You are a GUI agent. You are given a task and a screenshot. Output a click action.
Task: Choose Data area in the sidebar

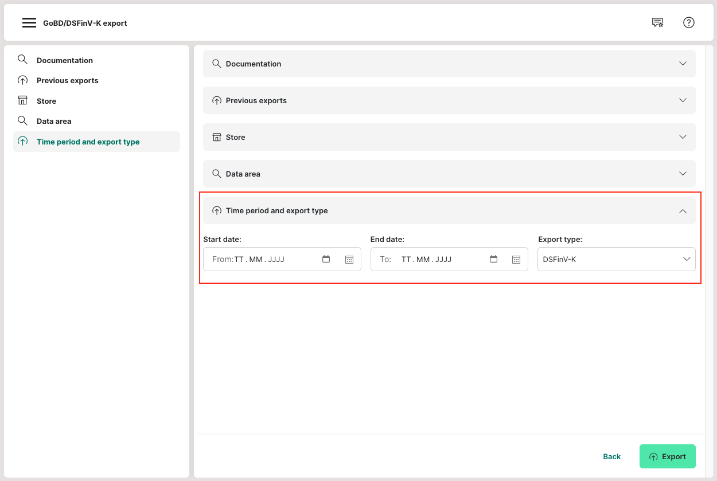point(54,121)
